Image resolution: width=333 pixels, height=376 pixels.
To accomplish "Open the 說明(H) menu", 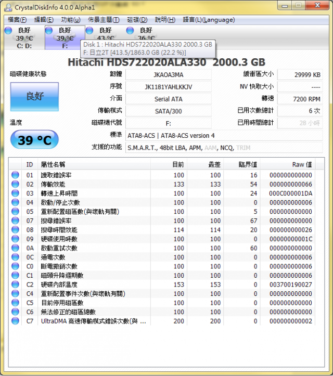I will (x=165, y=20).
